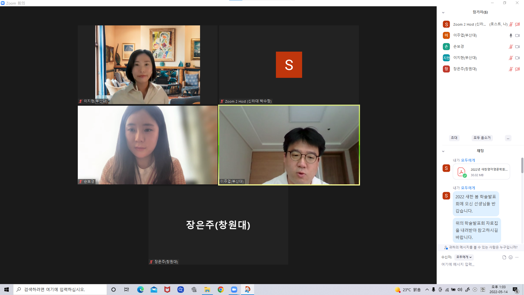Click the file attachment icon in chat

[x=504, y=257]
